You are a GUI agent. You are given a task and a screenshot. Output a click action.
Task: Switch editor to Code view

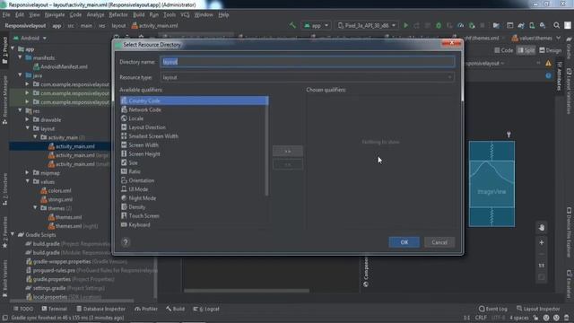(x=503, y=50)
